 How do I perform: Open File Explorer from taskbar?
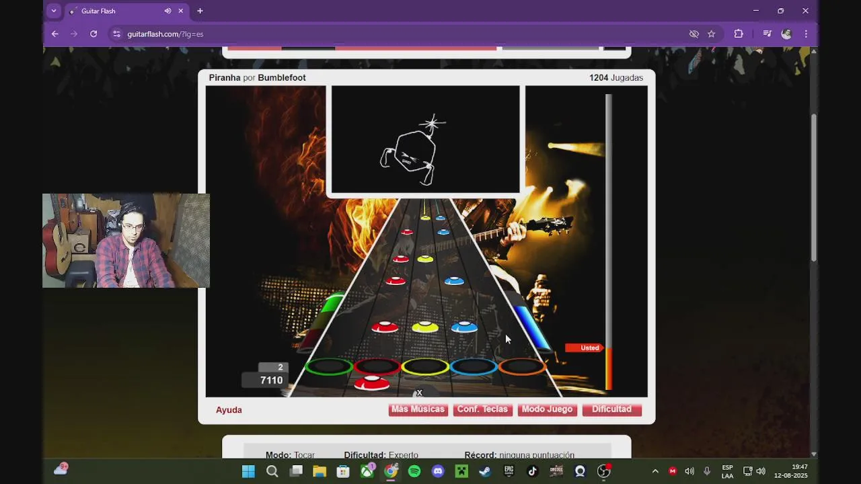click(320, 471)
